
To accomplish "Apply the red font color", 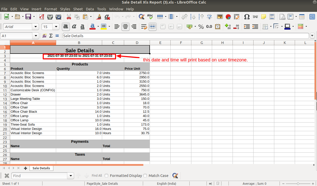I will (x=93, y=27).
